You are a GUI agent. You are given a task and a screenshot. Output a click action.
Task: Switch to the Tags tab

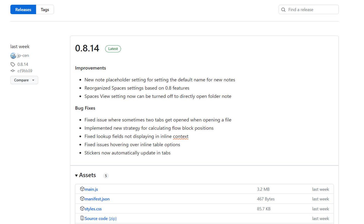[45, 10]
